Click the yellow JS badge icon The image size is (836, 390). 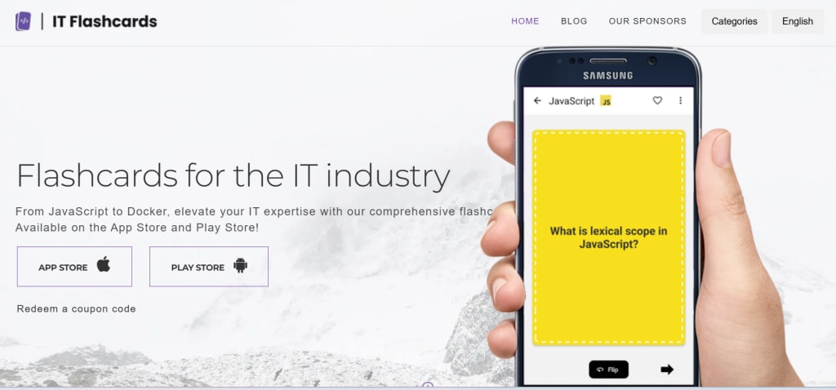(606, 100)
